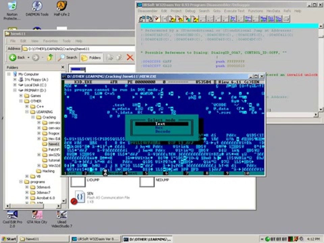Open the Favorites menu in Explorer
Viewport: 324px width, 243px height.
click(x=50, y=41)
